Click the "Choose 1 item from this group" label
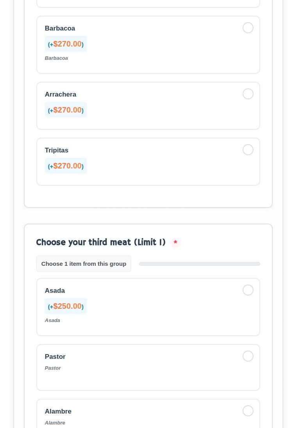Viewport: 293px width, 428px height. click(84, 264)
